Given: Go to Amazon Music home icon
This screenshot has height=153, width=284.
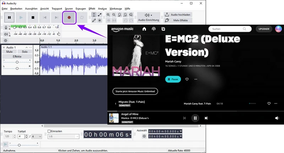Looking at the screenshot, I should 144,29.
